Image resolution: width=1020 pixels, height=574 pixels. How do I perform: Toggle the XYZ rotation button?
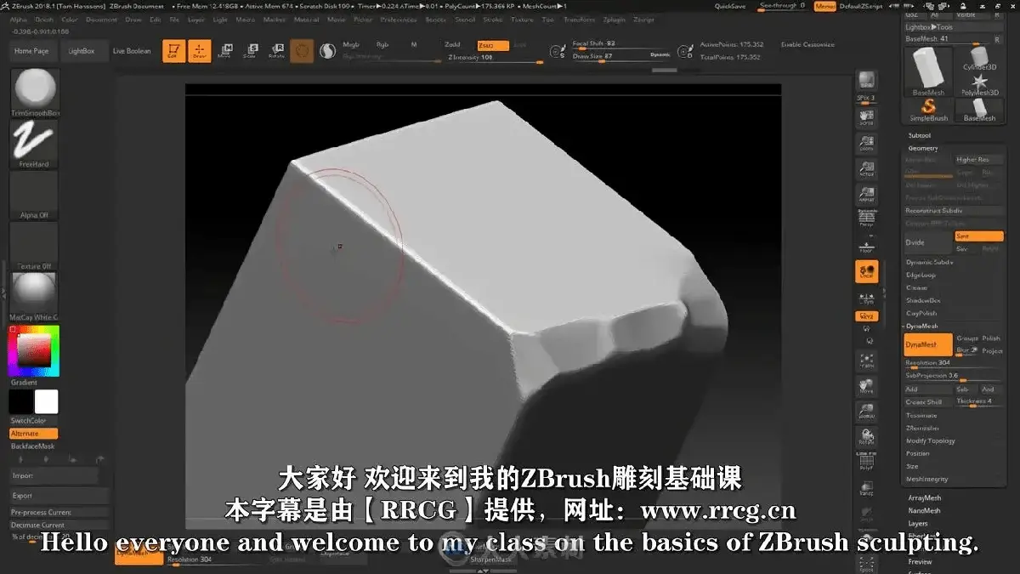(866, 316)
